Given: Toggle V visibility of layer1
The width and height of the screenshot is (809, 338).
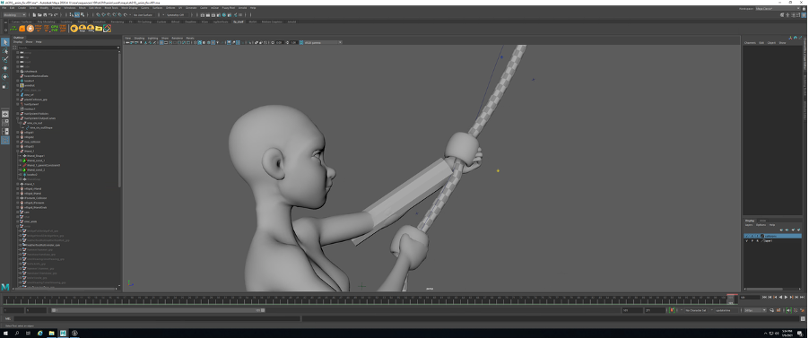Looking at the screenshot, I should (746, 241).
